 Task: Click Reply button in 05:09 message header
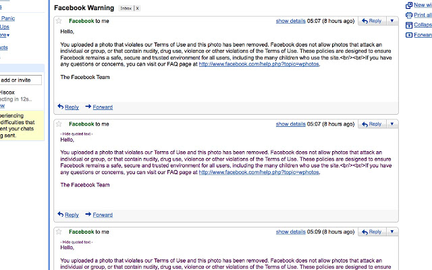point(372,232)
